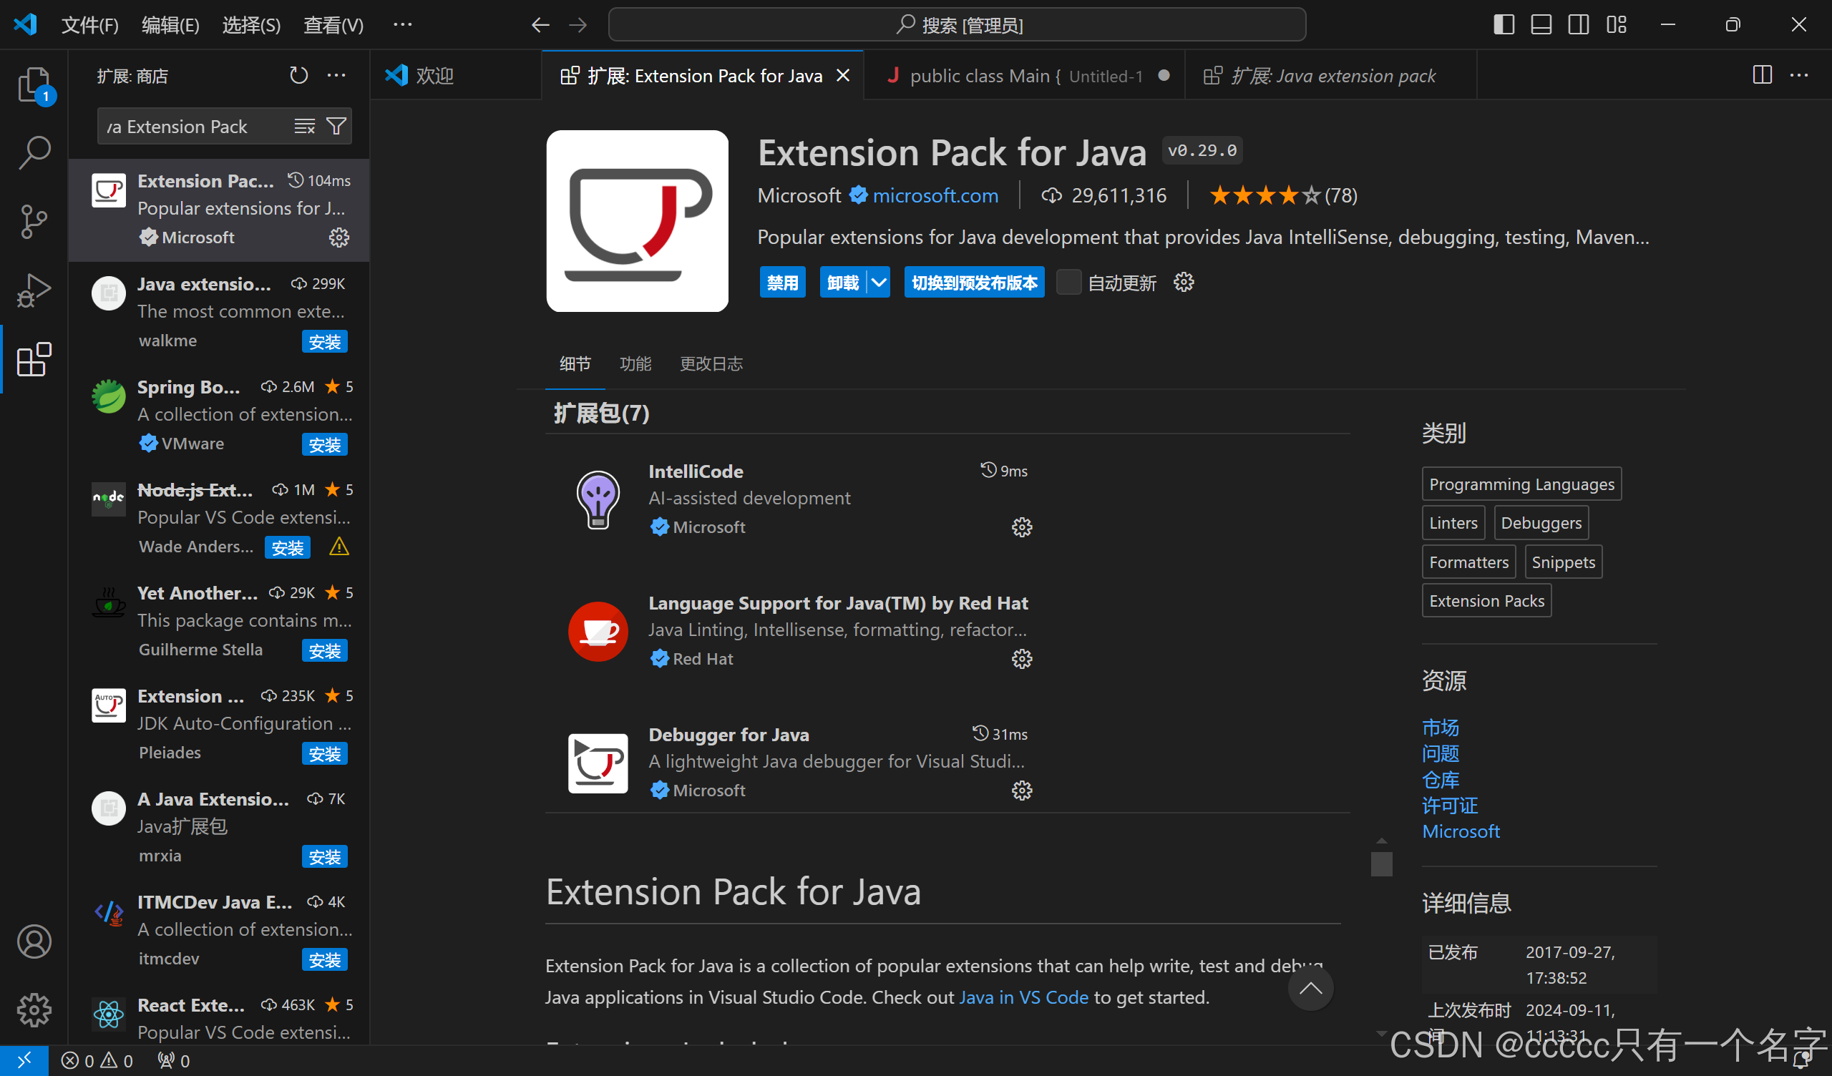Viewport: 1832px width, 1076px height.
Task: Toggle the primary sidebar visibility
Action: 1503,24
